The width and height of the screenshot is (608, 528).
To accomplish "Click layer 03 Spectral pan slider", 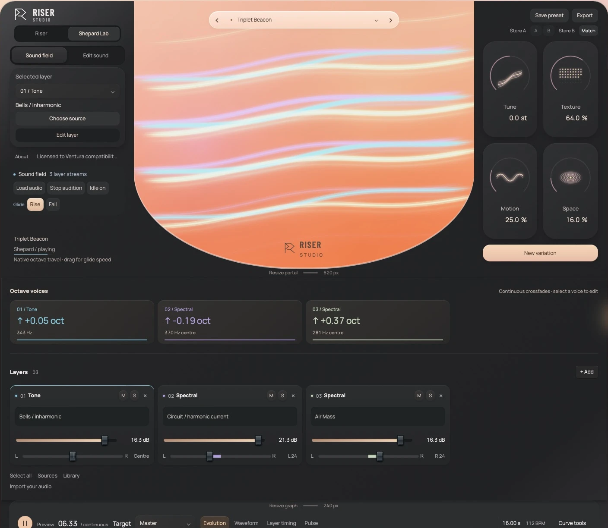I will click(368, 456).
